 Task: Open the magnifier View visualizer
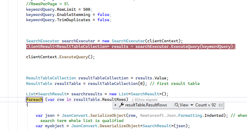[x=181, y=105]
